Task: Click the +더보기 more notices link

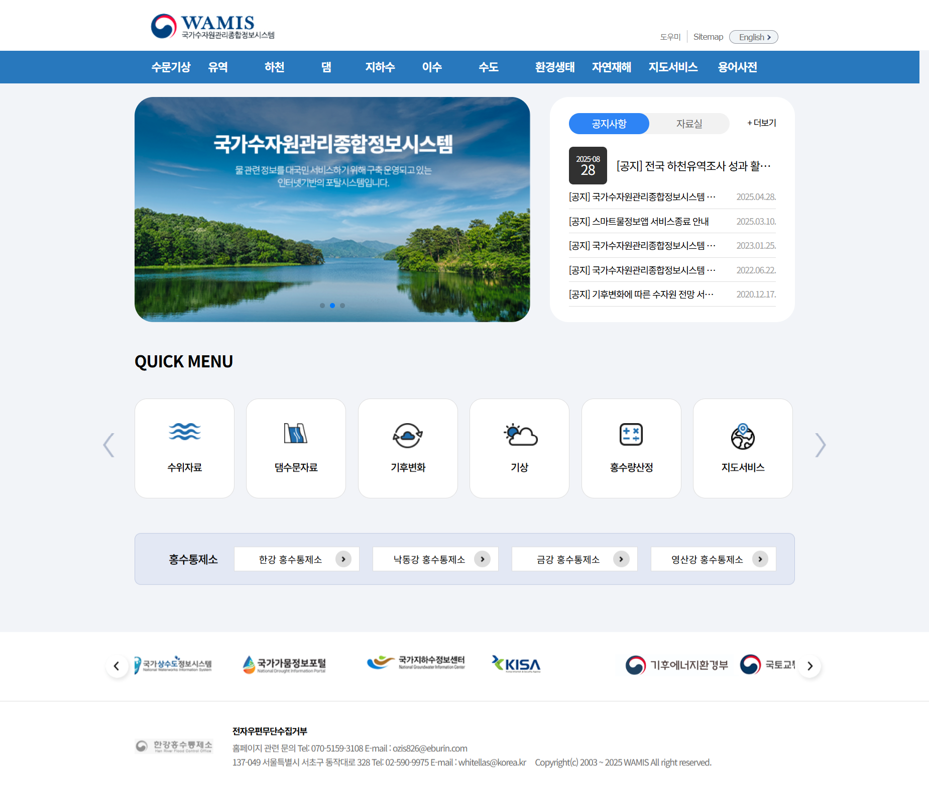Action: pyautogui.click(x=761, y=123)
